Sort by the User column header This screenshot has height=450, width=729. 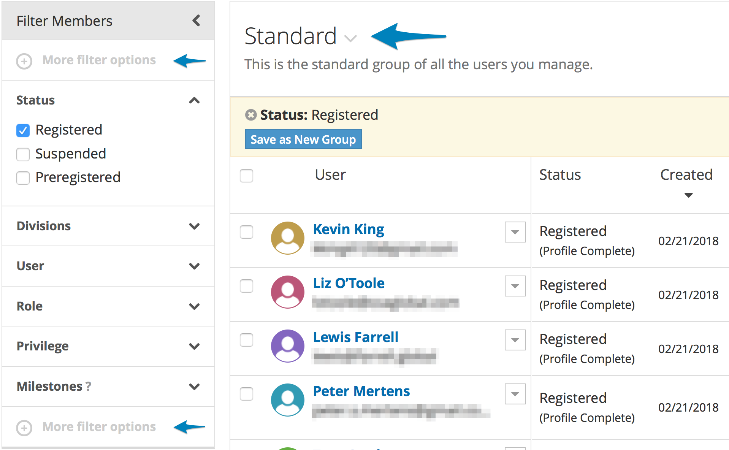click(x=330, y=175)
